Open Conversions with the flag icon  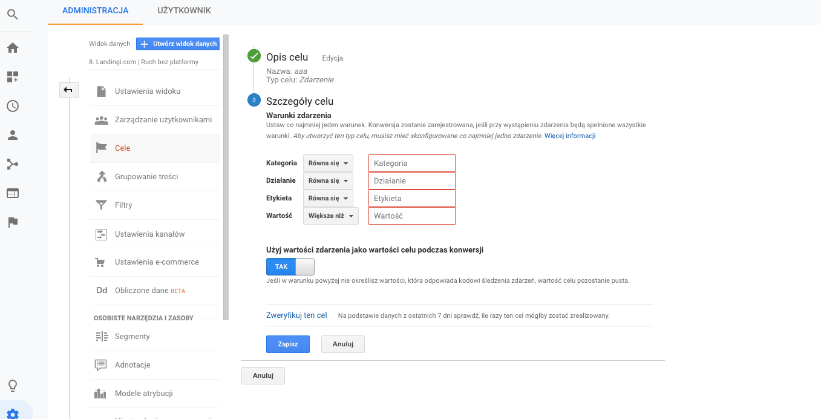13,222
